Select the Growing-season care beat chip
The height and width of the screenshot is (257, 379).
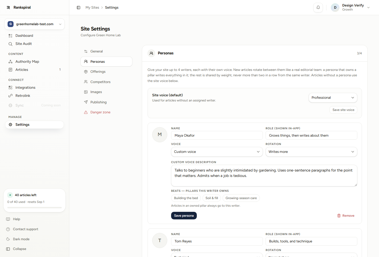tap(241, 198)
